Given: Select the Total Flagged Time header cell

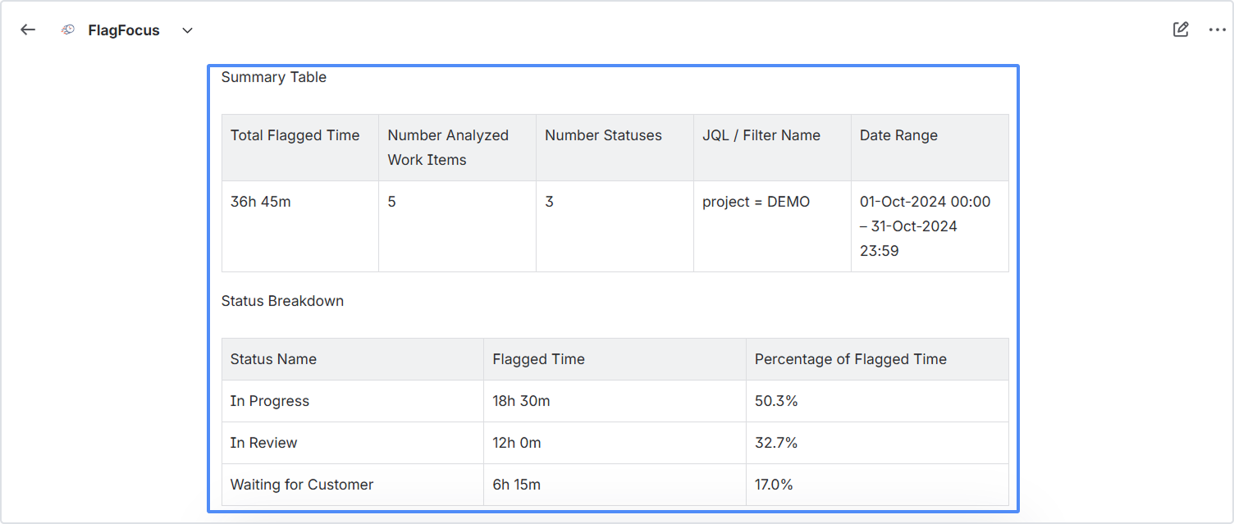Looking at the screenshot, I should point(300,148).
